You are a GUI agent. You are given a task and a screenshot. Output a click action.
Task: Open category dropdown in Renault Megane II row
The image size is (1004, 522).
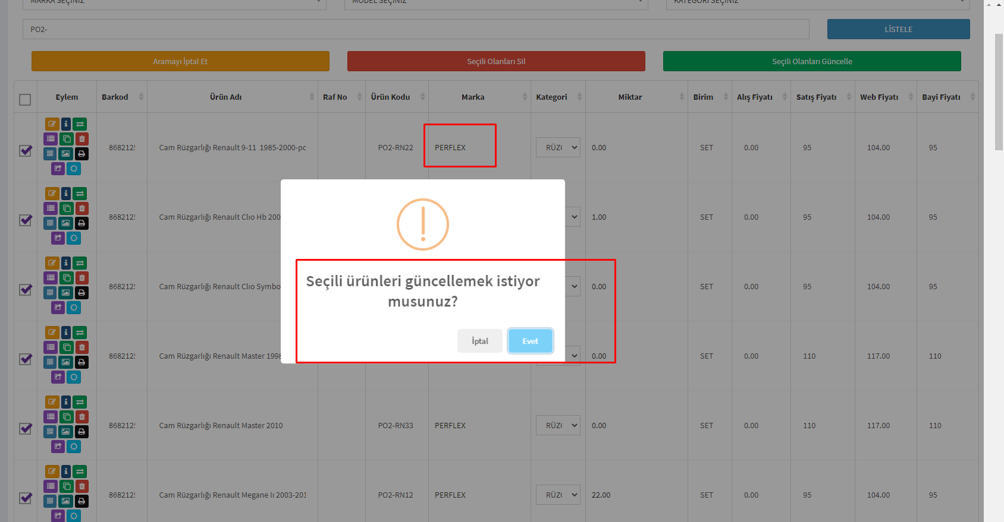[x=557, y=495]
